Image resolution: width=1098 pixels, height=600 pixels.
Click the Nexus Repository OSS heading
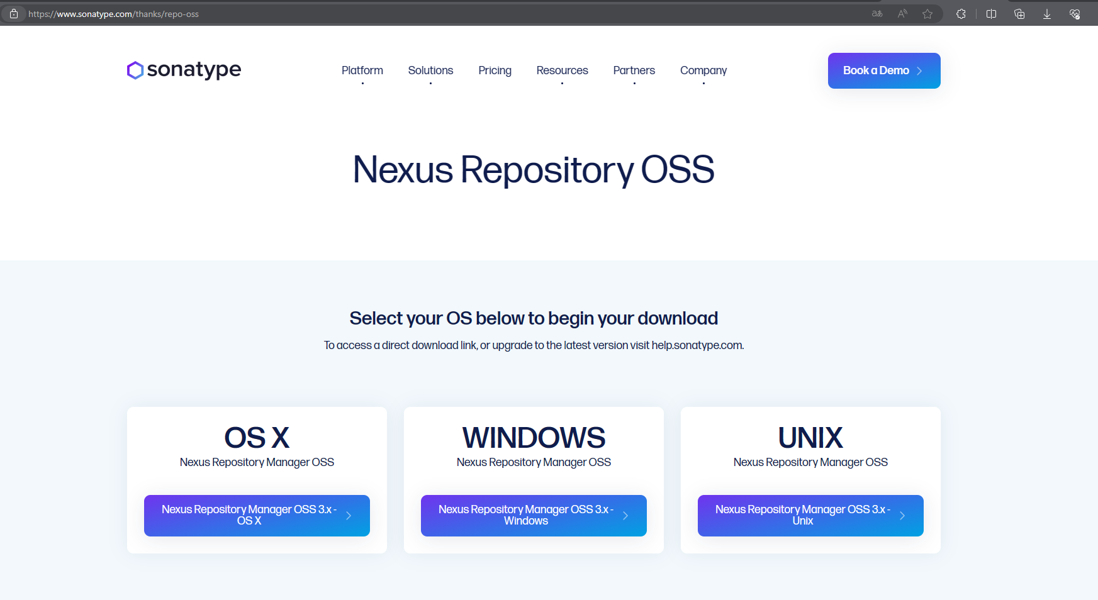pyautogui.click(x=534, y=170)
